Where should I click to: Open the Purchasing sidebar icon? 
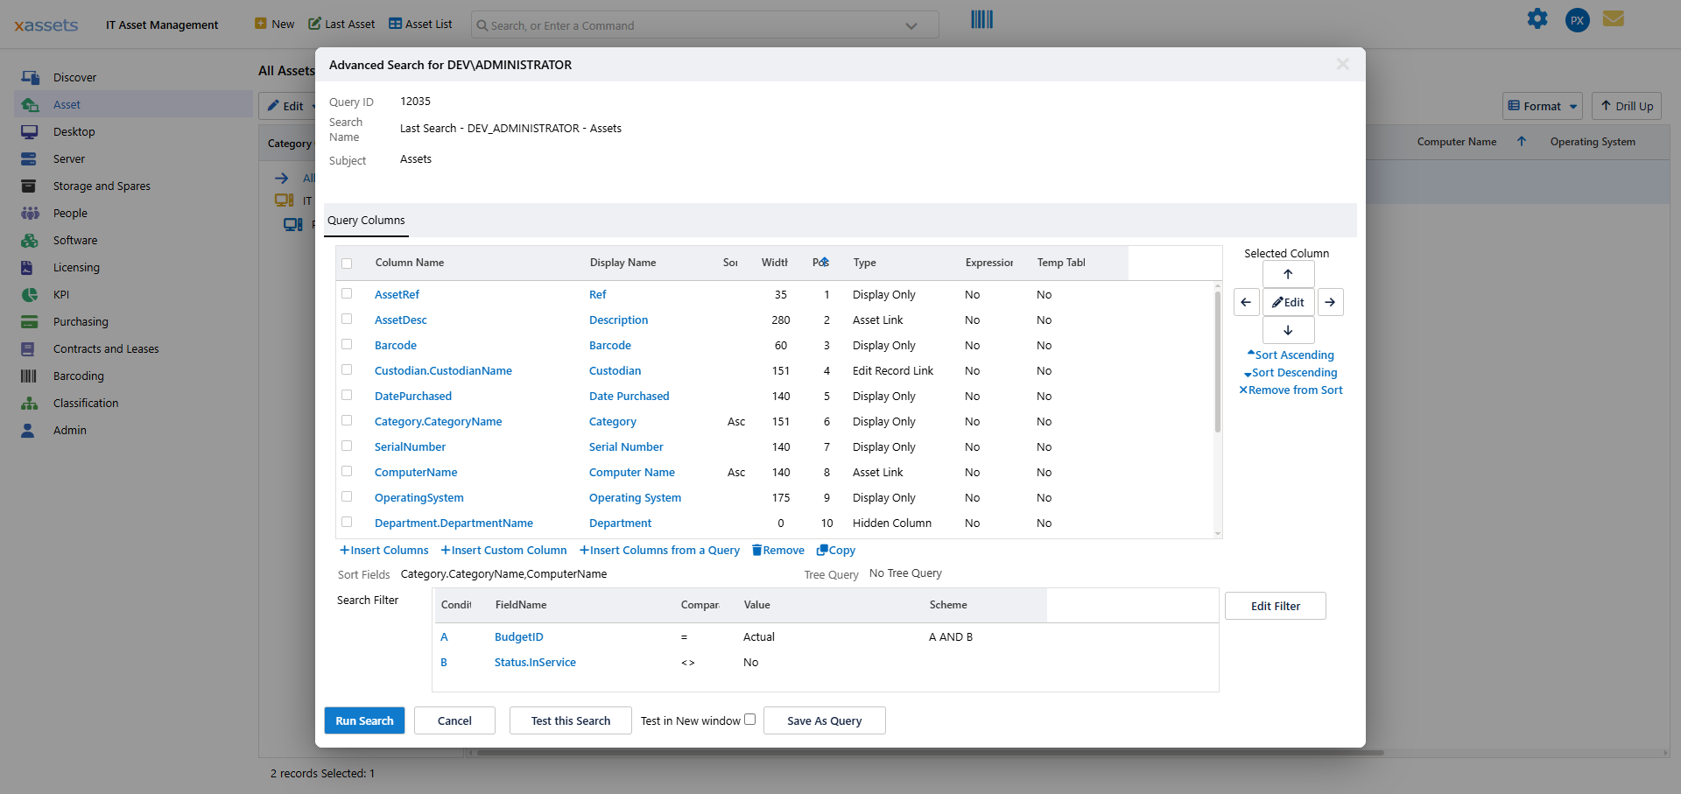(30, 321)
